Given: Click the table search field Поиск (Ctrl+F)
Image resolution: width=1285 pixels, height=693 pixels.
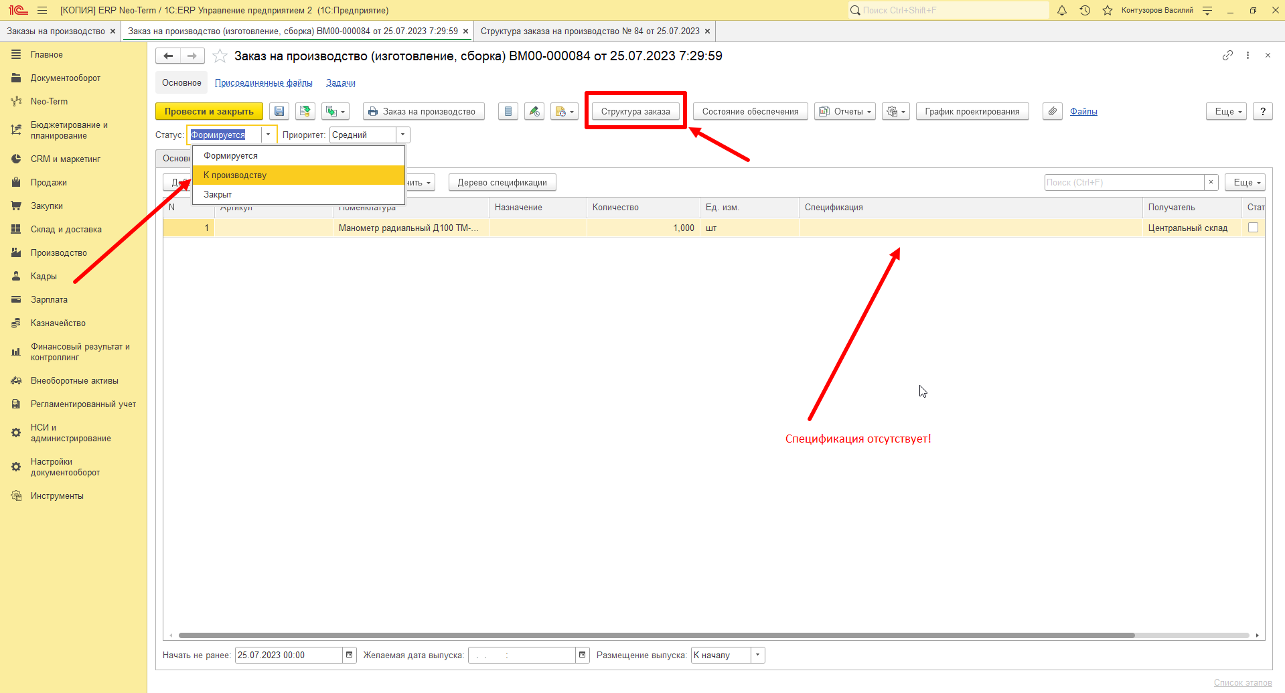Looking at the screenshot, I should coord(1124,183).
